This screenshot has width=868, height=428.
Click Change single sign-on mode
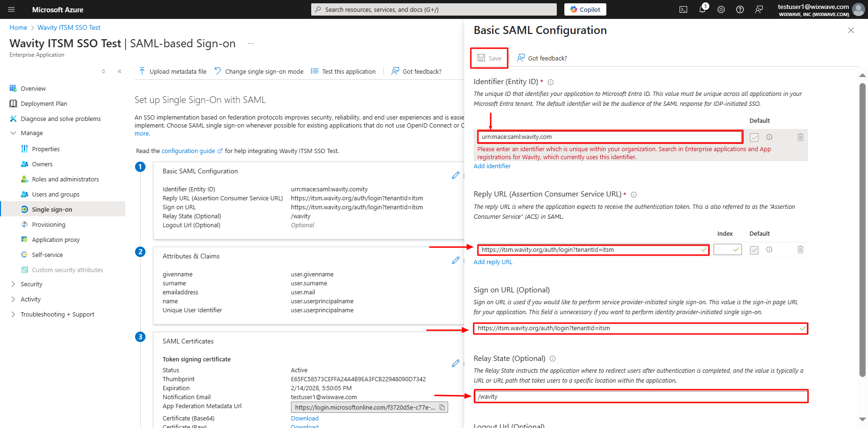[x=259, y=71]
